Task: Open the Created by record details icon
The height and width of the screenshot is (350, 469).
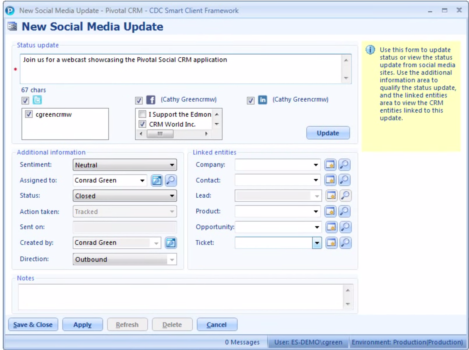Action: [x=171, y=243]
